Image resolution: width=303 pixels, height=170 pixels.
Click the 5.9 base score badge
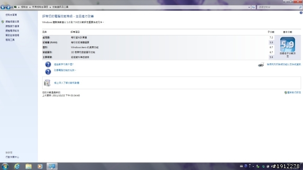pos(287,44)
